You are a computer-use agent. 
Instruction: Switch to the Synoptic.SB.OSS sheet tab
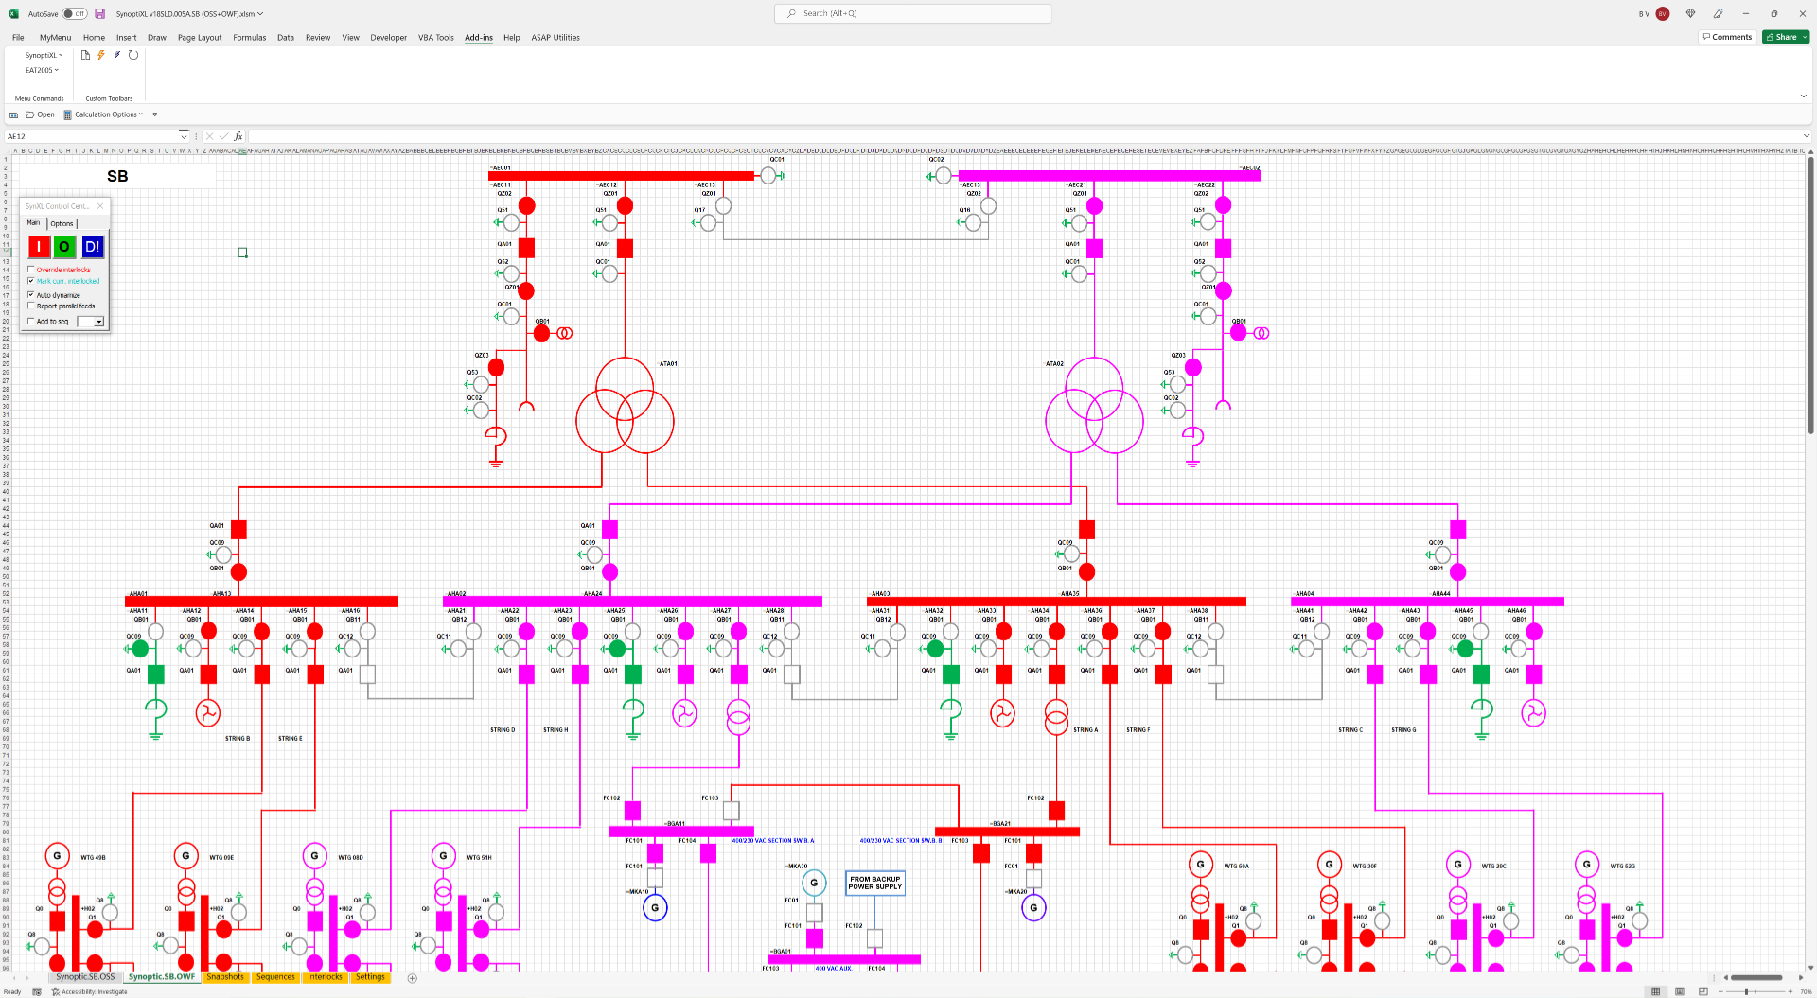coord(85,977)
